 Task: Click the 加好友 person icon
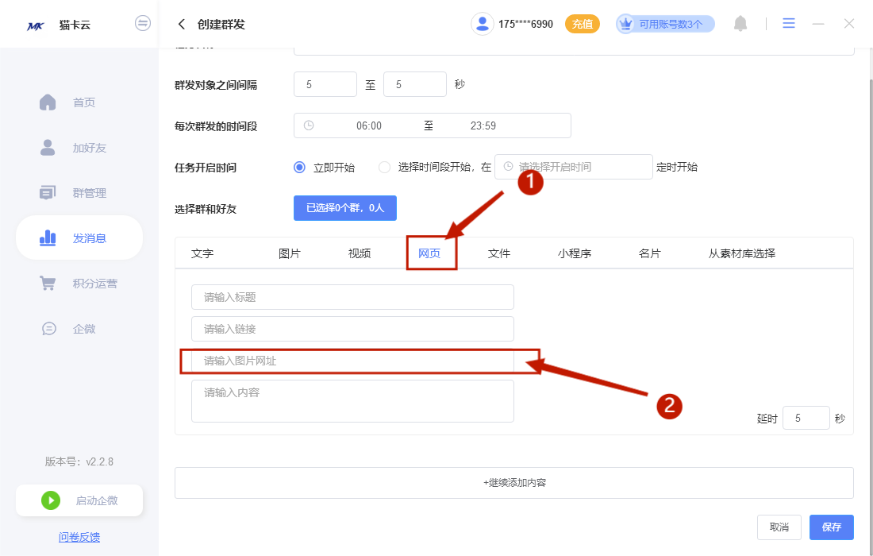(48, 148)
